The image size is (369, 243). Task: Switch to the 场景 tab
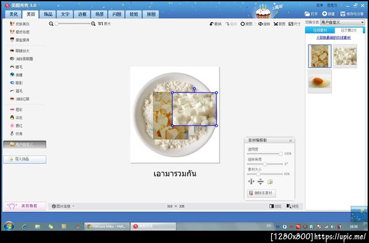(99, 14)
